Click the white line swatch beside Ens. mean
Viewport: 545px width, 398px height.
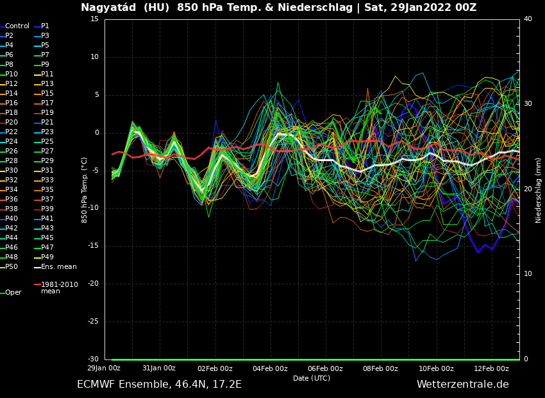37,267
